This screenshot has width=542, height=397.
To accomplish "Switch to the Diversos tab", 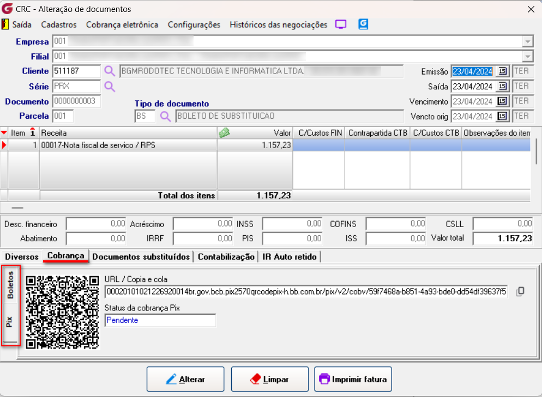I will coord(22,257).
